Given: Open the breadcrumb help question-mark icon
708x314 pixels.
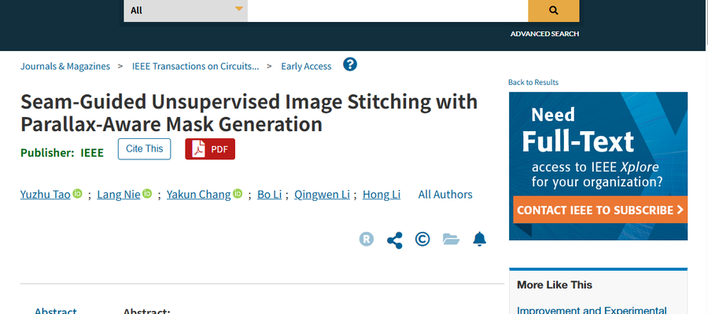Looking at the screenshot, I should pos(350,64).
